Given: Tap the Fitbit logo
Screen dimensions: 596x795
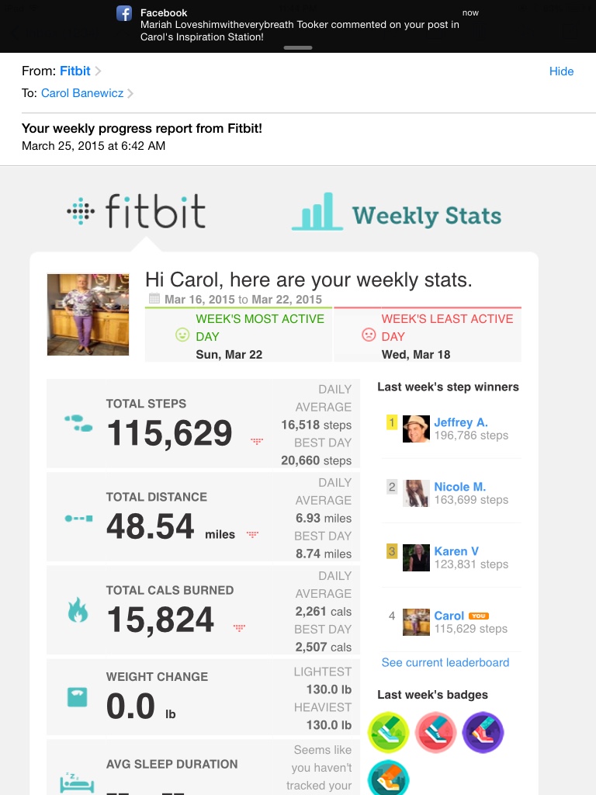Looking at the screenshot, I should [137, 210].
